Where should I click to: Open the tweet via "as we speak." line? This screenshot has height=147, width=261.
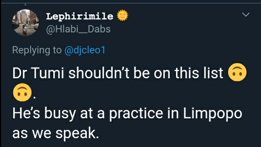click(x=56, y=134)
